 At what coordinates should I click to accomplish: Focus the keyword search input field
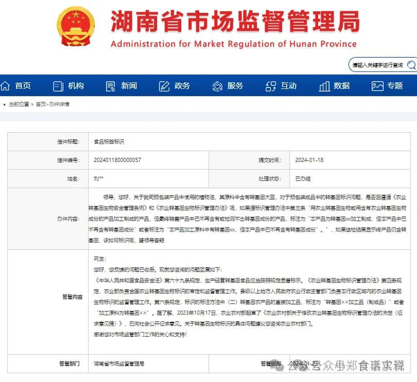[x=378, y=65]
